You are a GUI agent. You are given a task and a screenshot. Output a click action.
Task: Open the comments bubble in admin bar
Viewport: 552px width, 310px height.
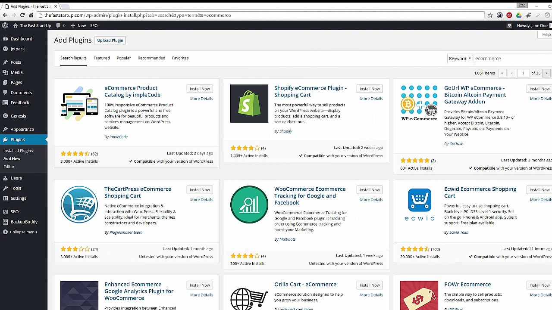(x=61, y=25)
